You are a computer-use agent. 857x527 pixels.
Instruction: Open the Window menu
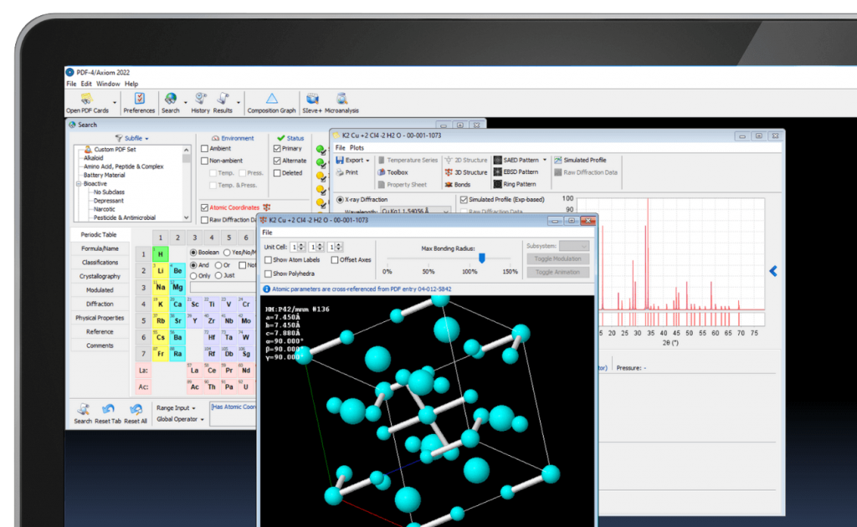[x=108, y=84]
